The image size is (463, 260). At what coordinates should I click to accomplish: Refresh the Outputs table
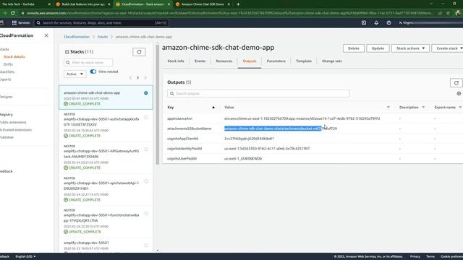456,83
